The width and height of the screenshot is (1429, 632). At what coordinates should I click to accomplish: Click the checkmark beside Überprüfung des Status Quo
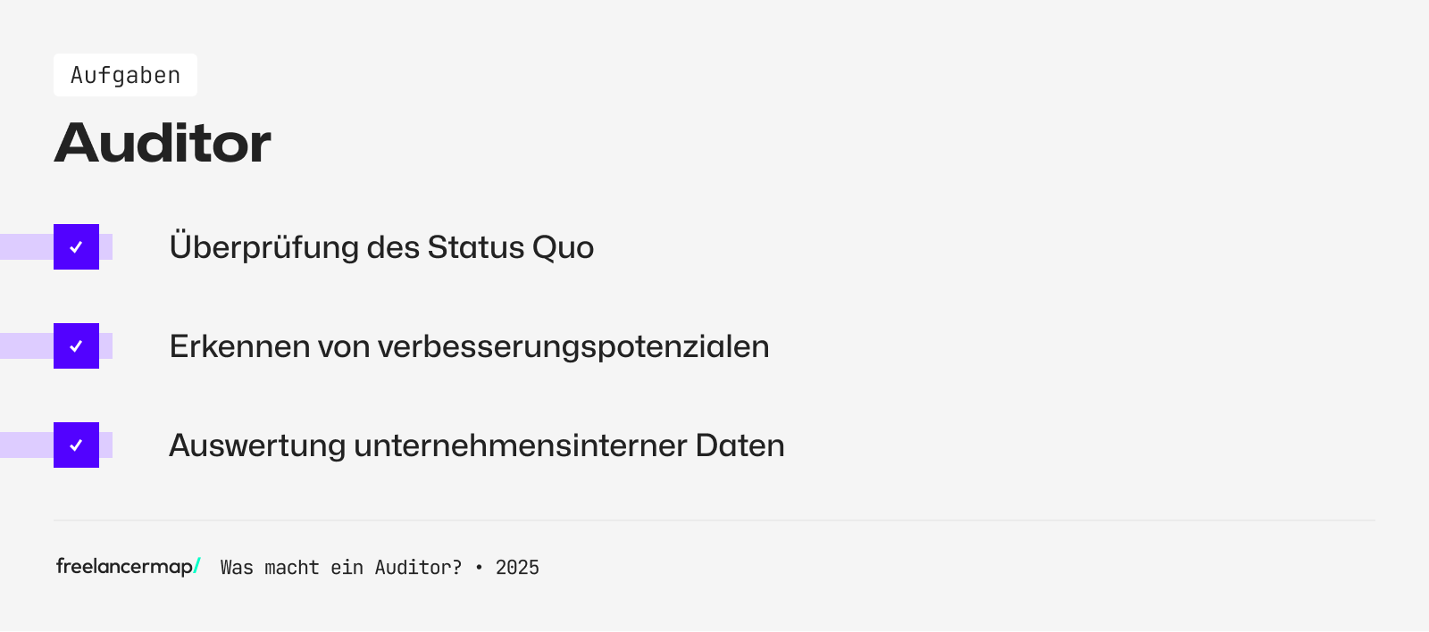pyautogui.click(x=76, y=247)
